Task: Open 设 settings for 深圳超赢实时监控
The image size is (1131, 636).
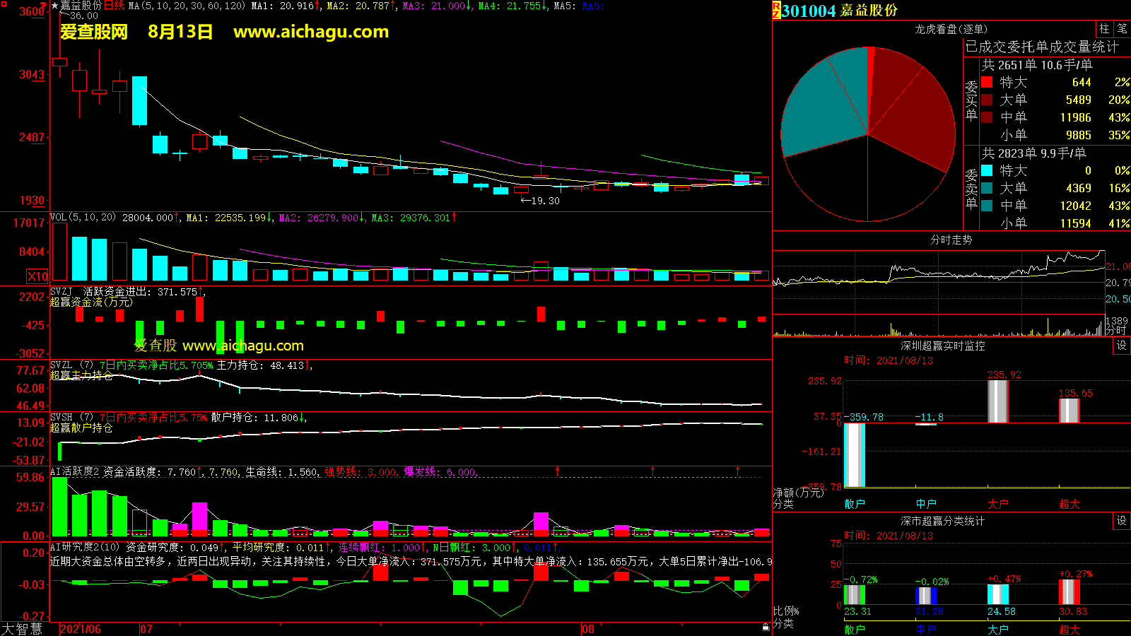Action: coord(1122,346)
